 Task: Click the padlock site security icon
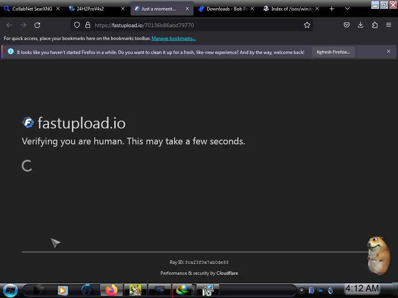[x=88, y=25]
